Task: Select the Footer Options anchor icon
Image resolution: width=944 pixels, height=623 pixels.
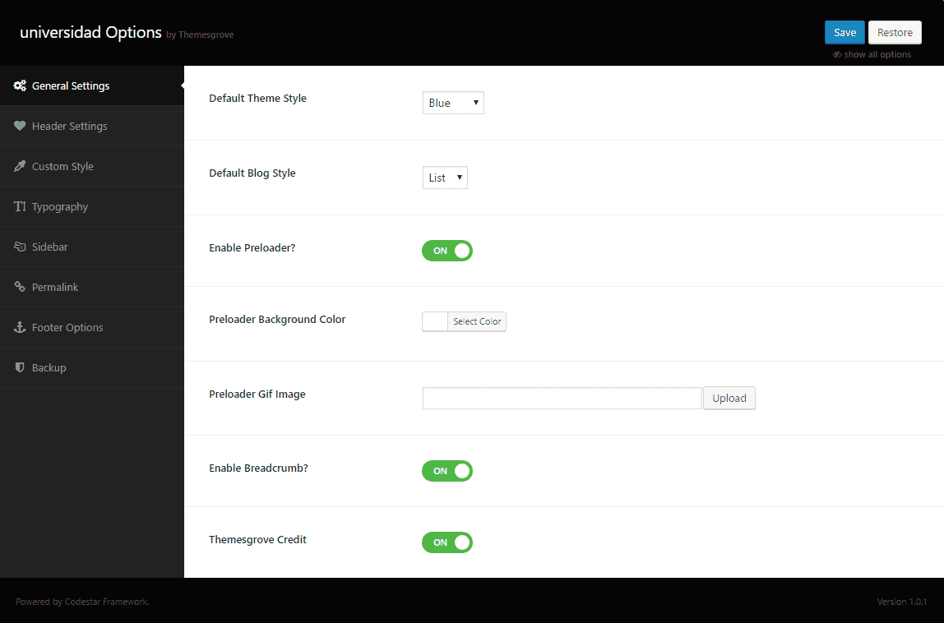Action: tap(20, 327)
